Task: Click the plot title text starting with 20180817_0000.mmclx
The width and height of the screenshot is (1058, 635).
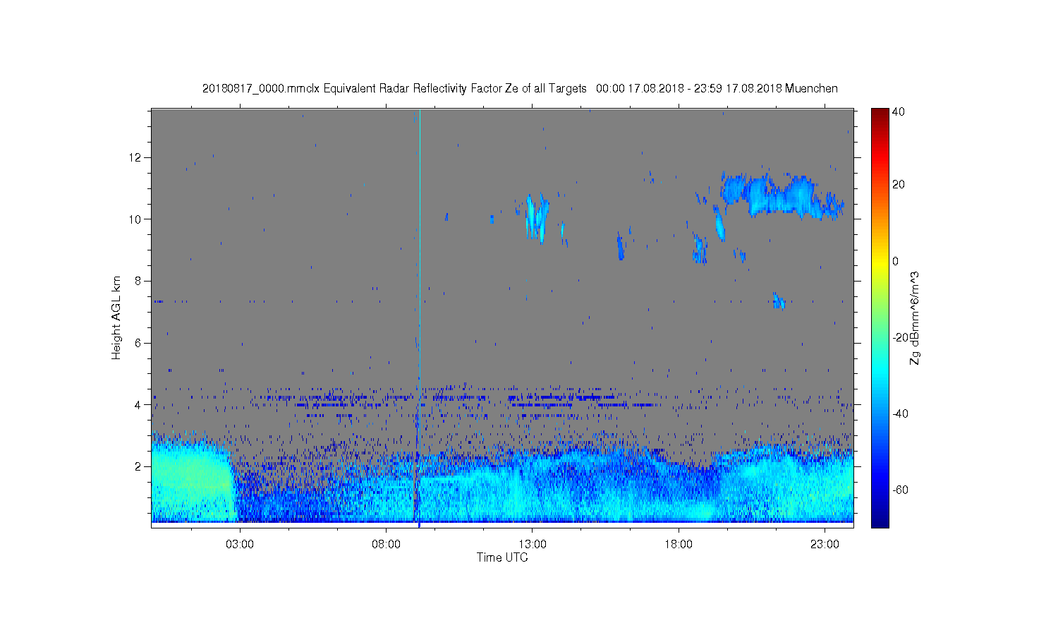Action: 520,88
